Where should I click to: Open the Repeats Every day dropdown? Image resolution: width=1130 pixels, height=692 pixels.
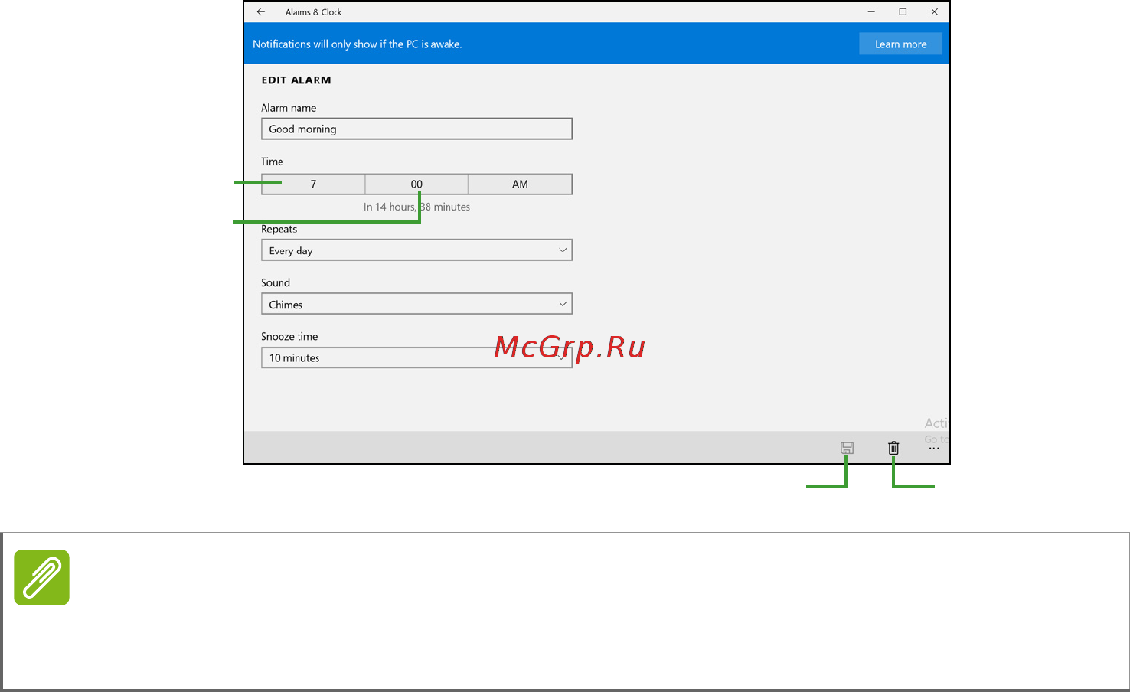click(416, 250)
